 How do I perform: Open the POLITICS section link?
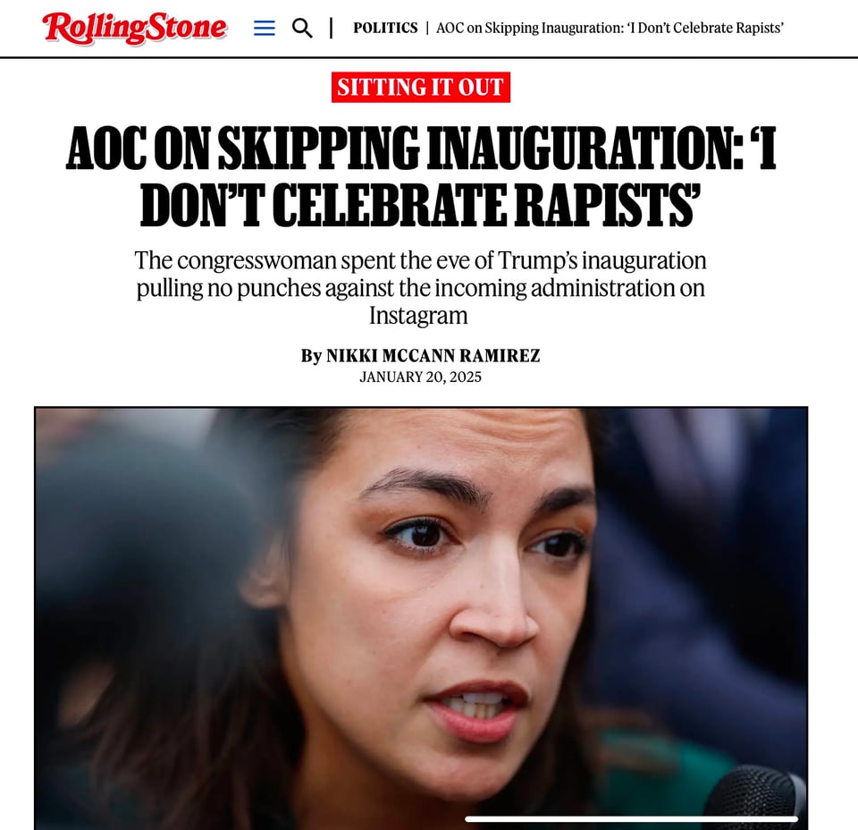tap(385, 28)
